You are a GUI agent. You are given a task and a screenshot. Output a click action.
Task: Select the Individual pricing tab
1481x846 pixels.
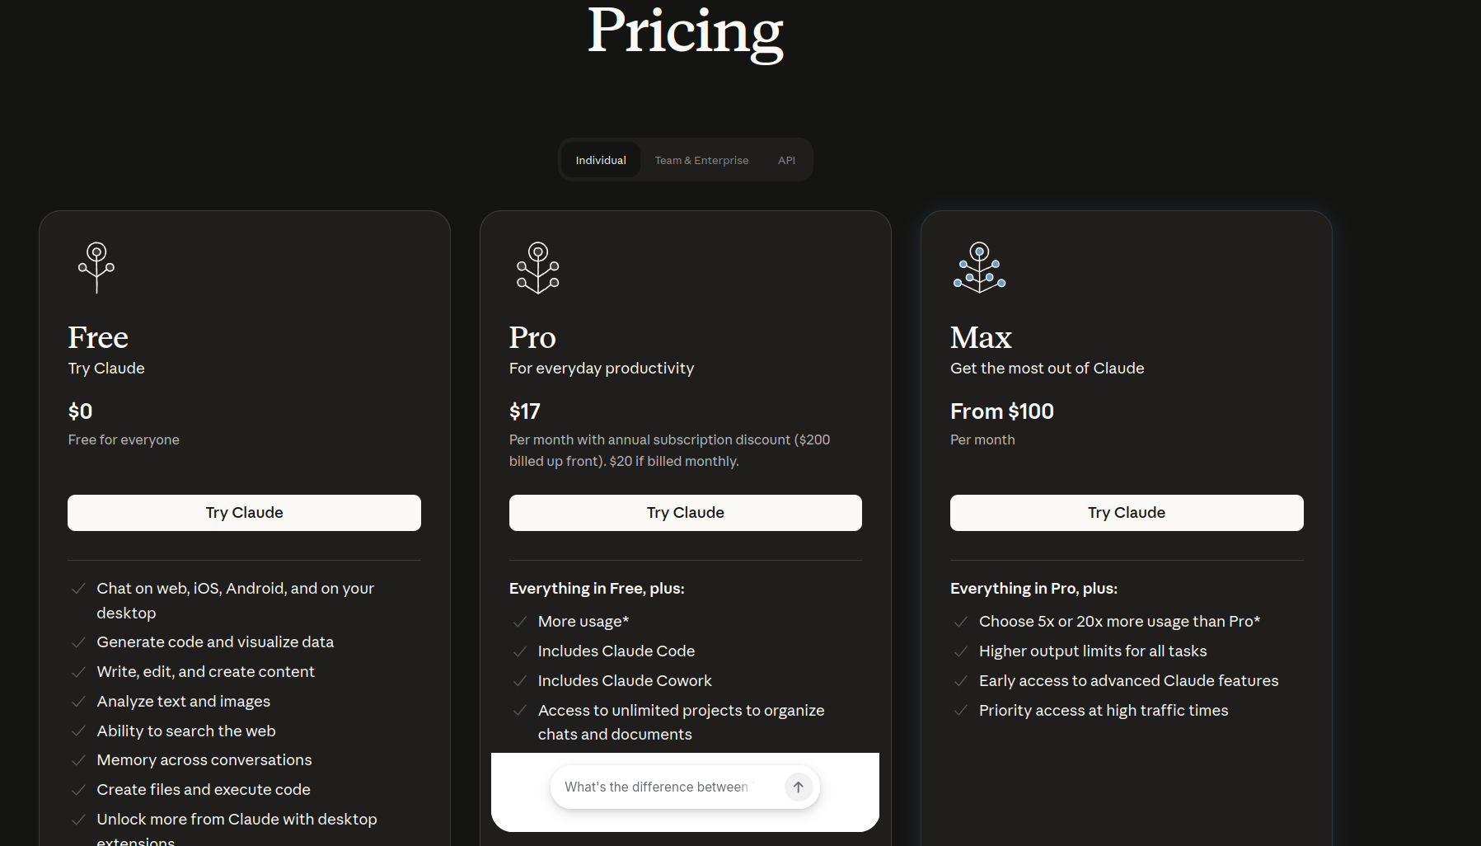click(601, 160)
